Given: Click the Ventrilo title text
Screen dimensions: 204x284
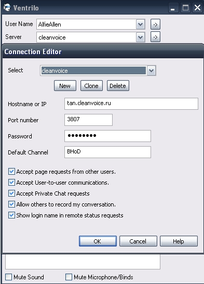Looking at the screenshot, I should (x=26, y=8).
